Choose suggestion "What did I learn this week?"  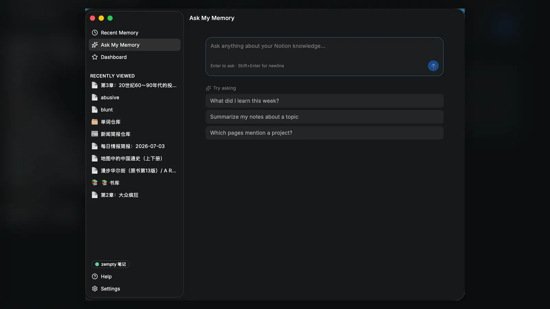pos(324,101)
